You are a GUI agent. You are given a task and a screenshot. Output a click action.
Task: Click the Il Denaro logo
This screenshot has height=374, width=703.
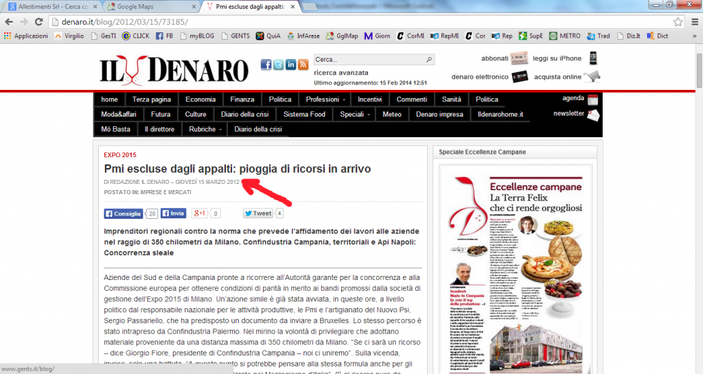pos(174,69)
